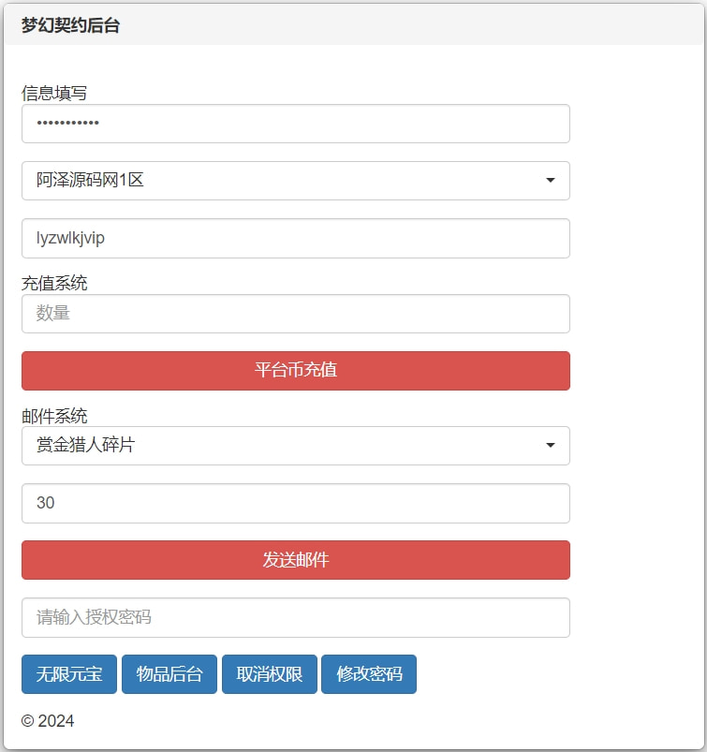The image size is (707, 752).
Task: Focus the 数量 recharge amount field
Action: (295, 314)
